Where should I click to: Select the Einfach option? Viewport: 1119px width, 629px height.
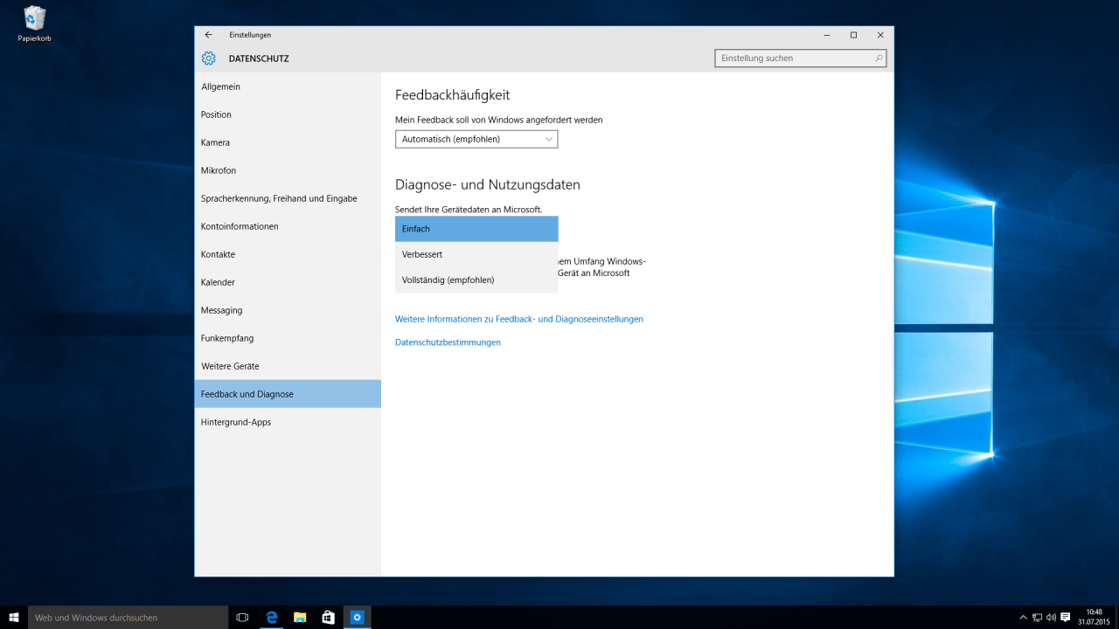pos(476,229)
